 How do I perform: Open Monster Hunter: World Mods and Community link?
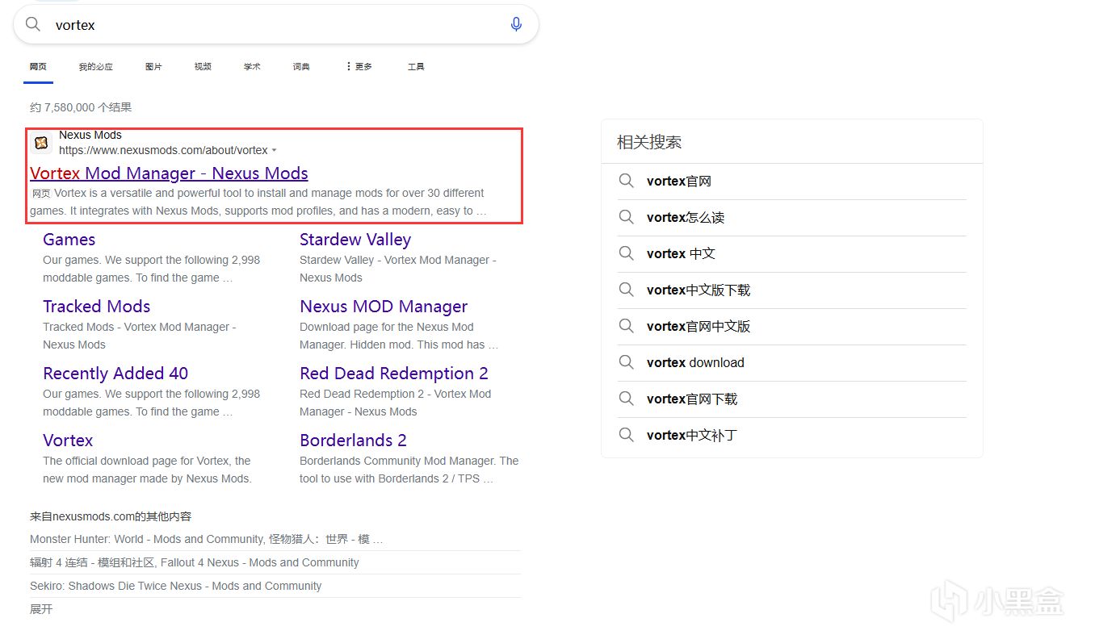(x=206, y=539)
